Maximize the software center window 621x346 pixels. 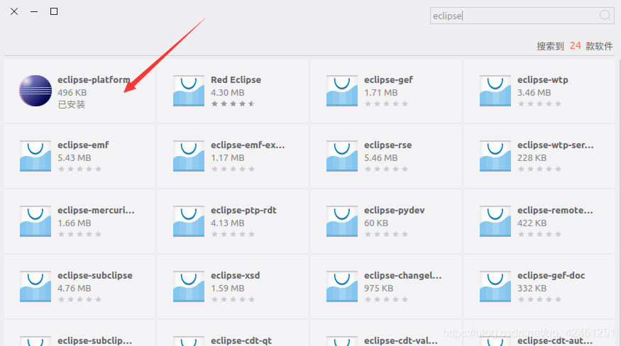pos(54,11)
